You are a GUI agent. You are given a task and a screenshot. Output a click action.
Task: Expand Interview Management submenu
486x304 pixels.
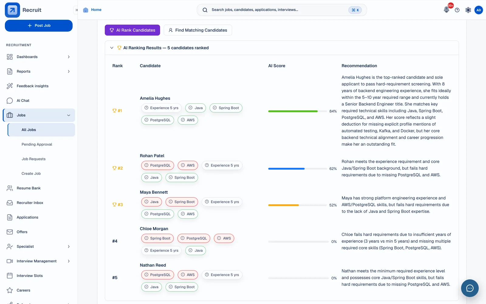pos(69,261)
